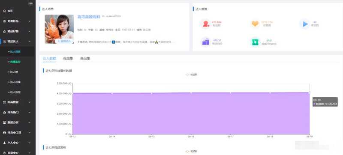Go to 首页 home in sidebar
The image size is (343, 155).
pos(8,11)
